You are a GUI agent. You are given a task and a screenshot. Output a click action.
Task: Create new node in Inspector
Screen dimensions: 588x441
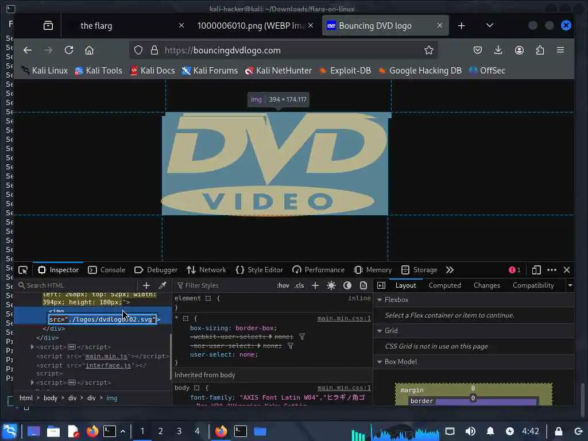pyautogui.click(x=146, y=285)
